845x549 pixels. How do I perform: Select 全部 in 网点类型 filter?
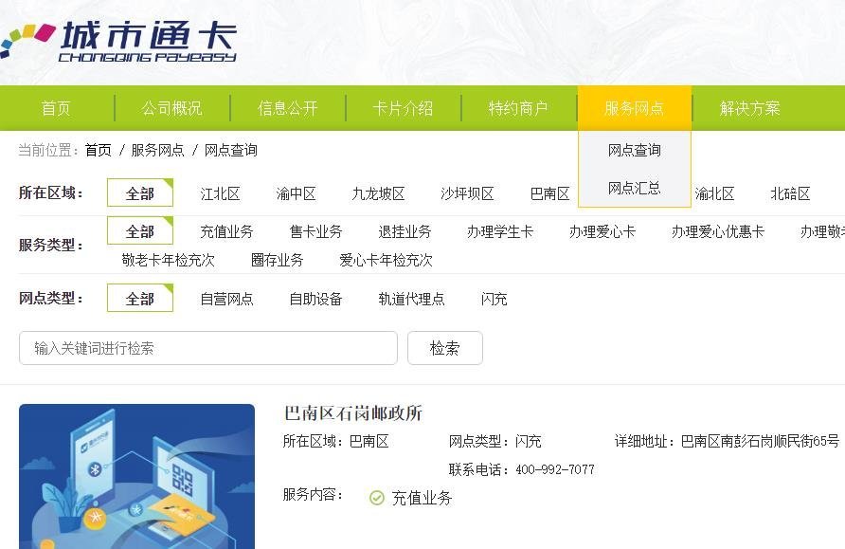(139, 299)
